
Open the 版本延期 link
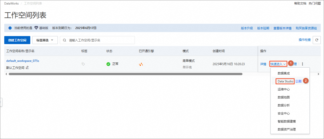tap(263, 28)
